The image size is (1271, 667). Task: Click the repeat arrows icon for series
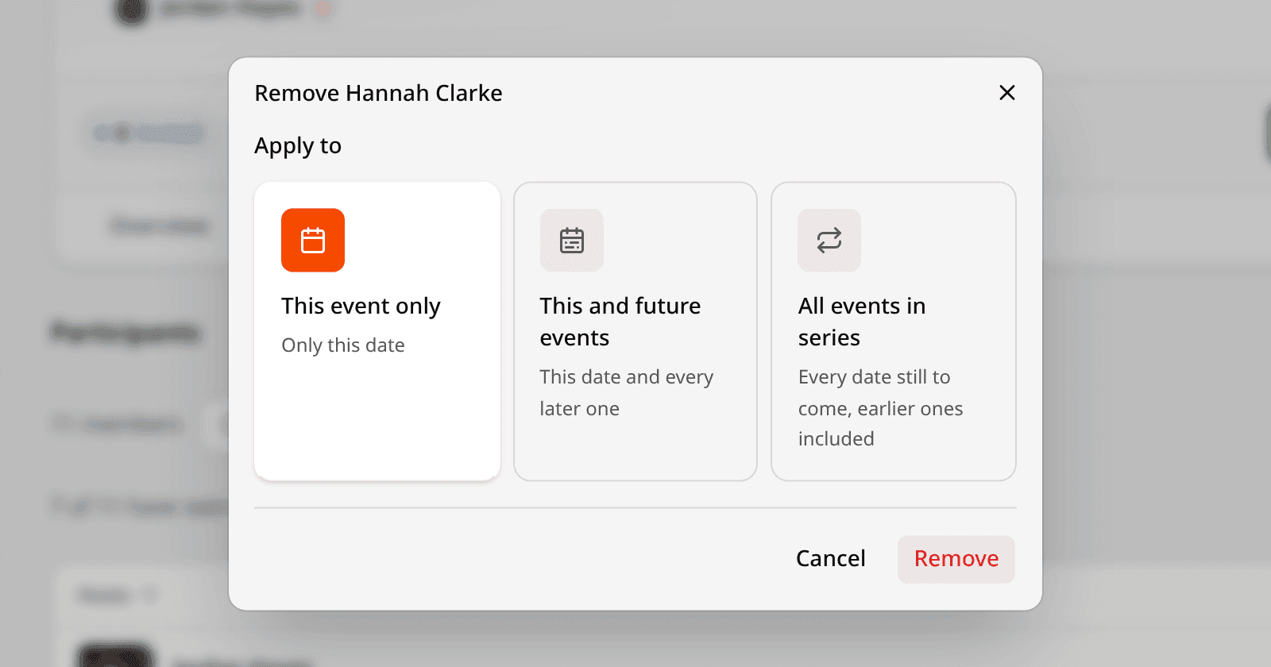829,240
